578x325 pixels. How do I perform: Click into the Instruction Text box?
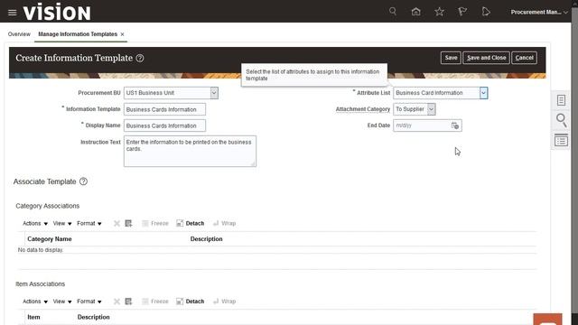190,151
